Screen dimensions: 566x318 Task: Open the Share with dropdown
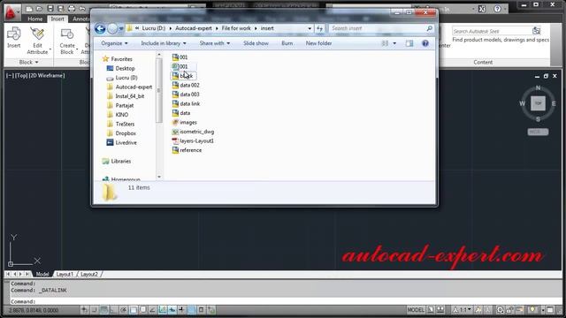214,43
